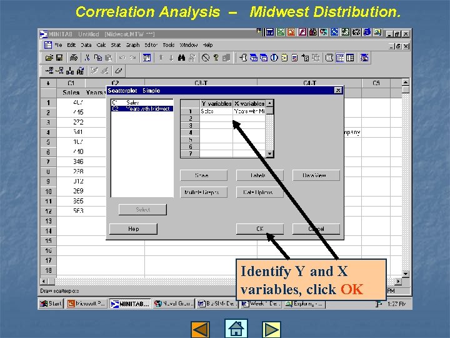The image size is (450, 338).
Task: Click the pencil brush icon in second toolbar row
Action: pos(118,70)
